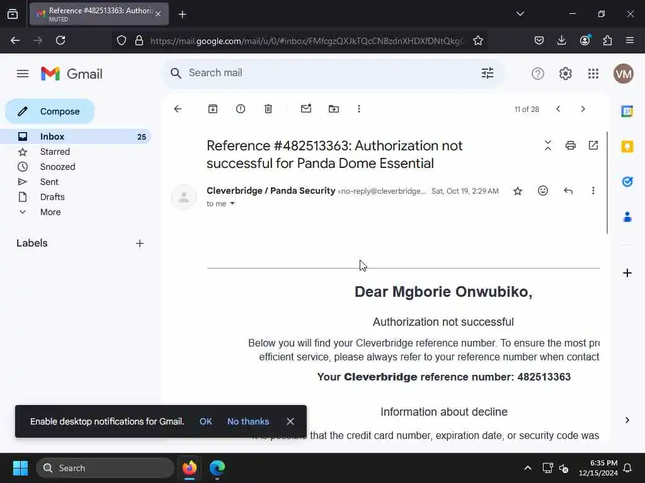The height and width of the screenshot is (483, 645).
Task: Open the Drafts folder
Action: pos(76,197)
